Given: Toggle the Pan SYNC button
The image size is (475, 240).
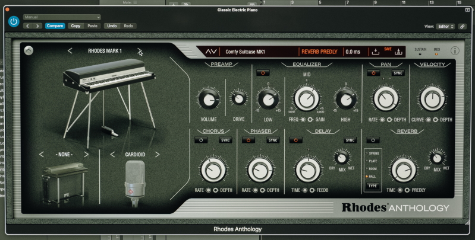Looking at the screenshot, I should click(x=398, y=73).
